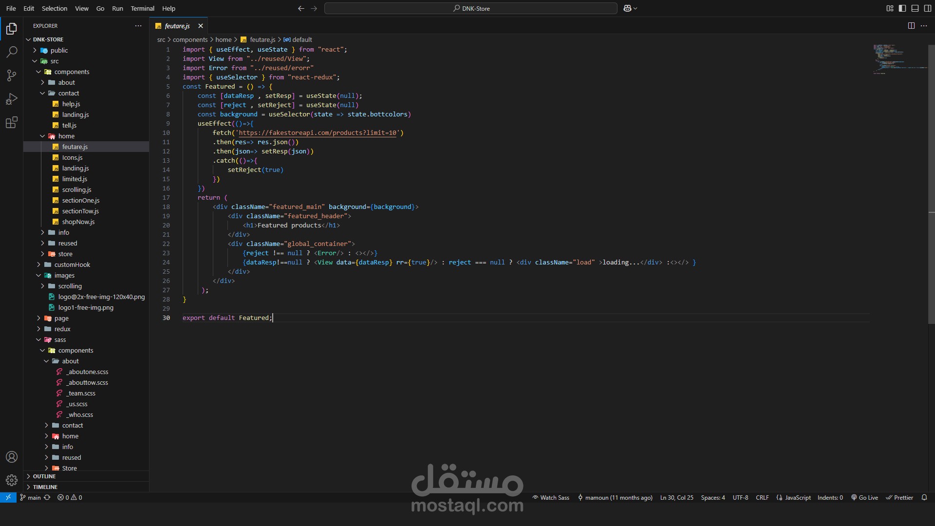Viewport: 935px width, 526px height.
Task: Open the Search view in activity bar
Action: pos(12,52)
